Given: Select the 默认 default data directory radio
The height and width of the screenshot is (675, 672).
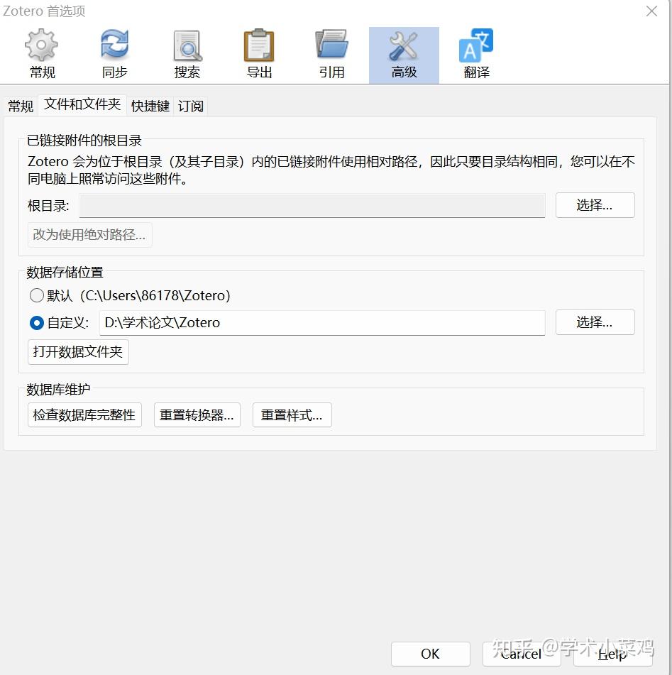Looking at the screenshot, I should [37, 295].
